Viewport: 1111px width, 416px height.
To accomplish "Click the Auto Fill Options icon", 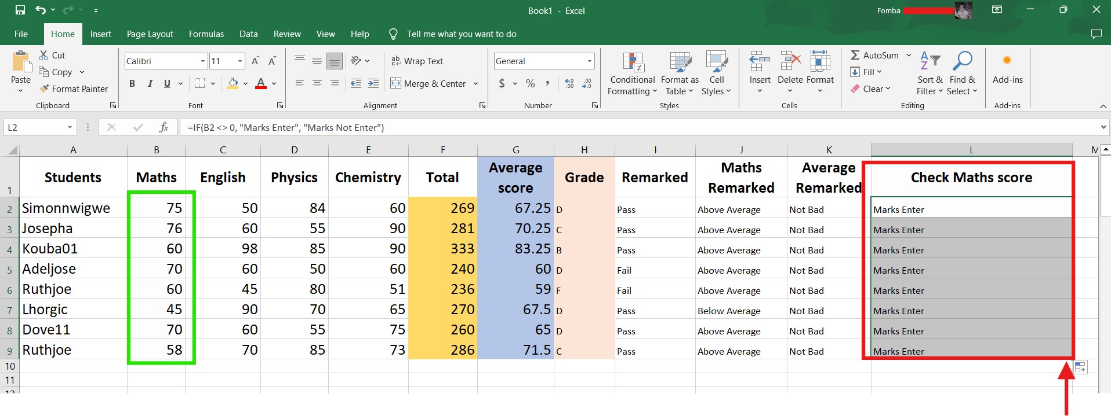I will point(1080,367).
